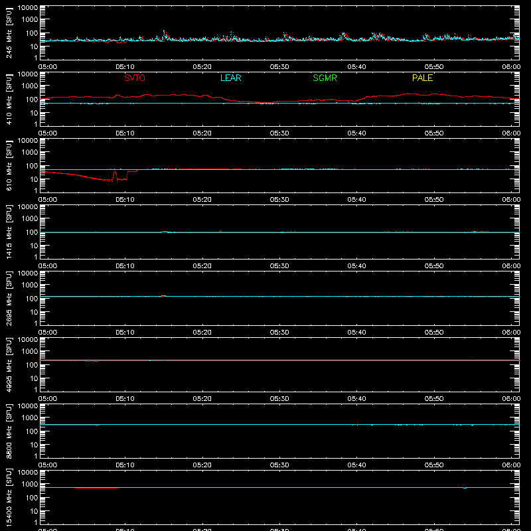Select the 610 MHz [SFU] axis title
The height and width of the screenshot is (531, 531).
[x=9, y=165]
